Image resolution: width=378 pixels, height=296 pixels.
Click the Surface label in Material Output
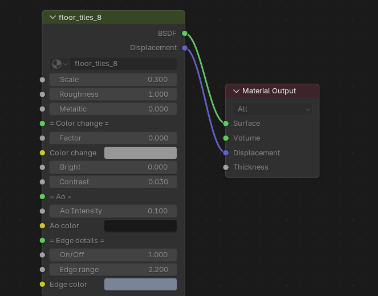247,124
